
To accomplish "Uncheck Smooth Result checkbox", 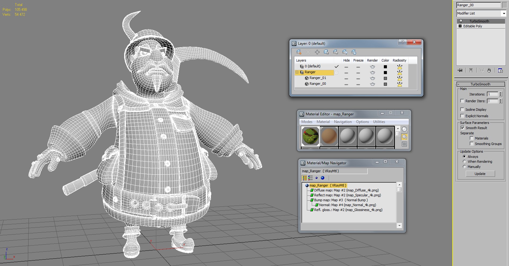I will (462, 128).
